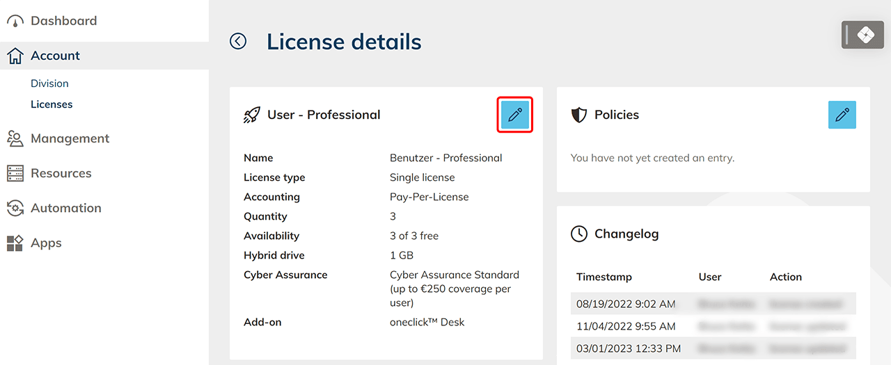The image size is (891, 365).
Task: Select the 11/04/2022 9:55 AM changelog row
Action: pos(626,326)
